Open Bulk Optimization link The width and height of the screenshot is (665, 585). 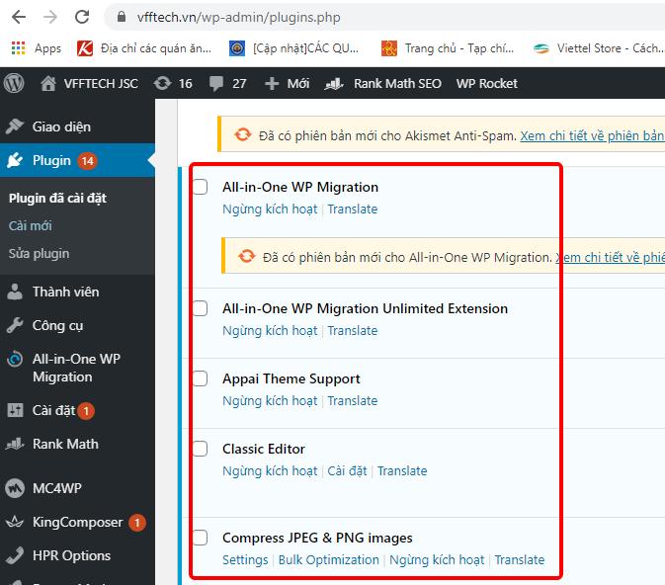[329, 560]
